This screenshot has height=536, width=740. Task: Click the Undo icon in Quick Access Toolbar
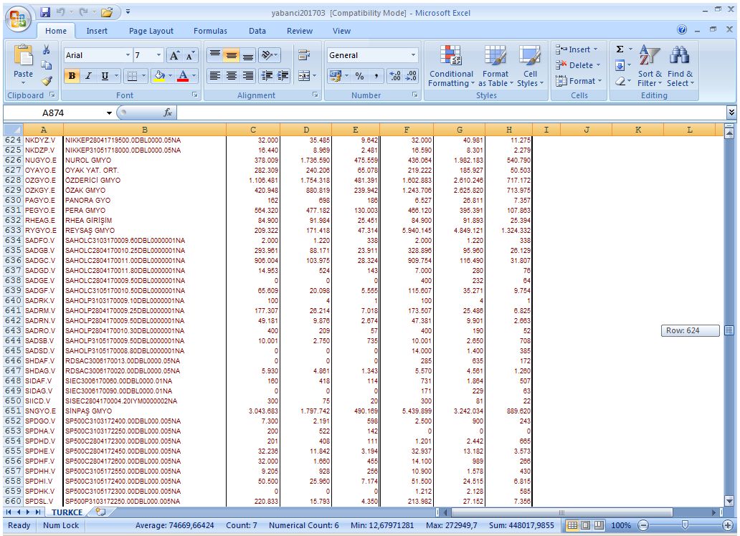[x=60, y=12]
